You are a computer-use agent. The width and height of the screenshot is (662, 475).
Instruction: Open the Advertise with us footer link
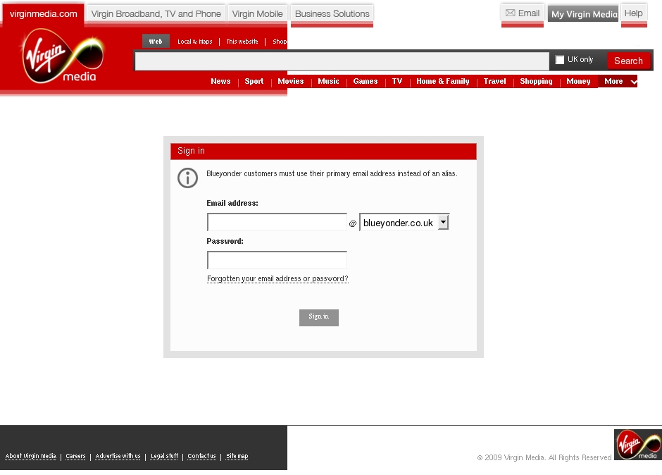point(118,456)
